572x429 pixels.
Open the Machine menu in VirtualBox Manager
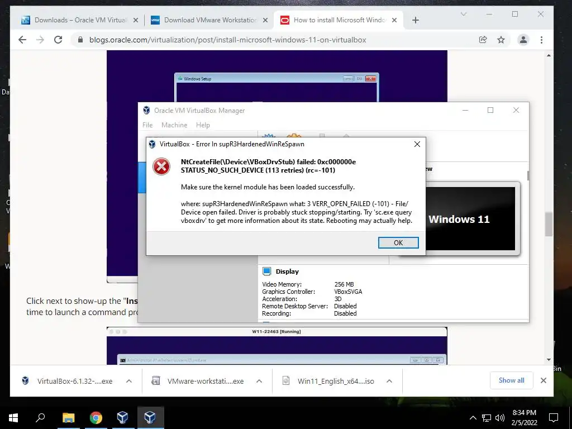tap(174, 125)
